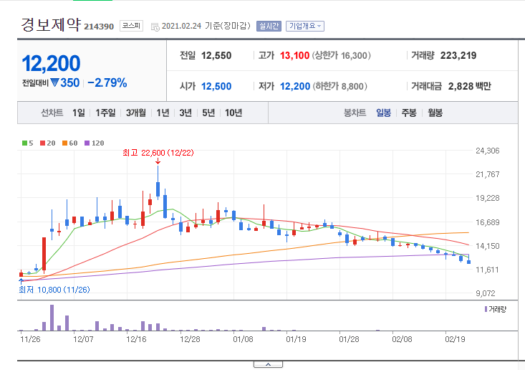Viewport: 525px width, 370px height.
Task: Click the 9,072 price axis label
Action: tap(486, 293)
